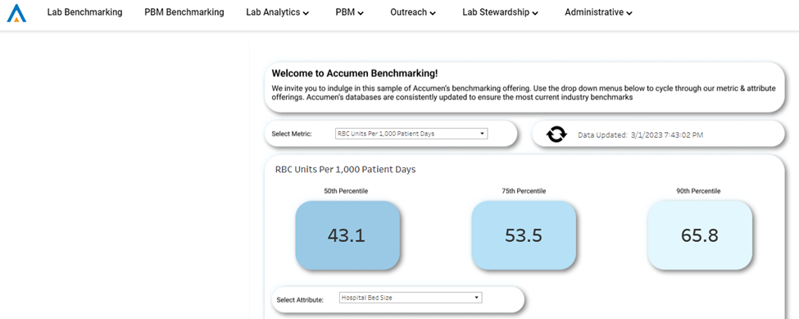
Task: Click the Select Attribute dropdown arrow
Action: pos(476,298)
